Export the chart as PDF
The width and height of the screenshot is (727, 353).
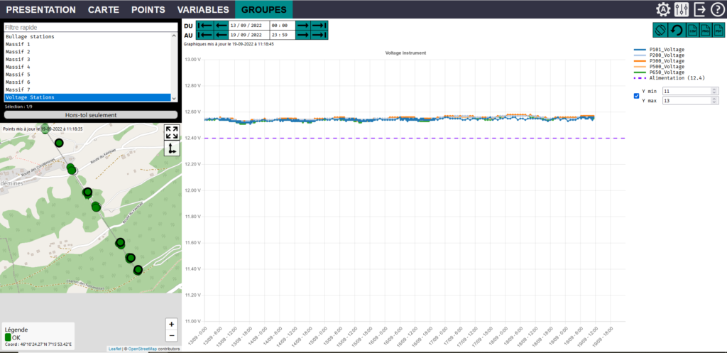720,31
